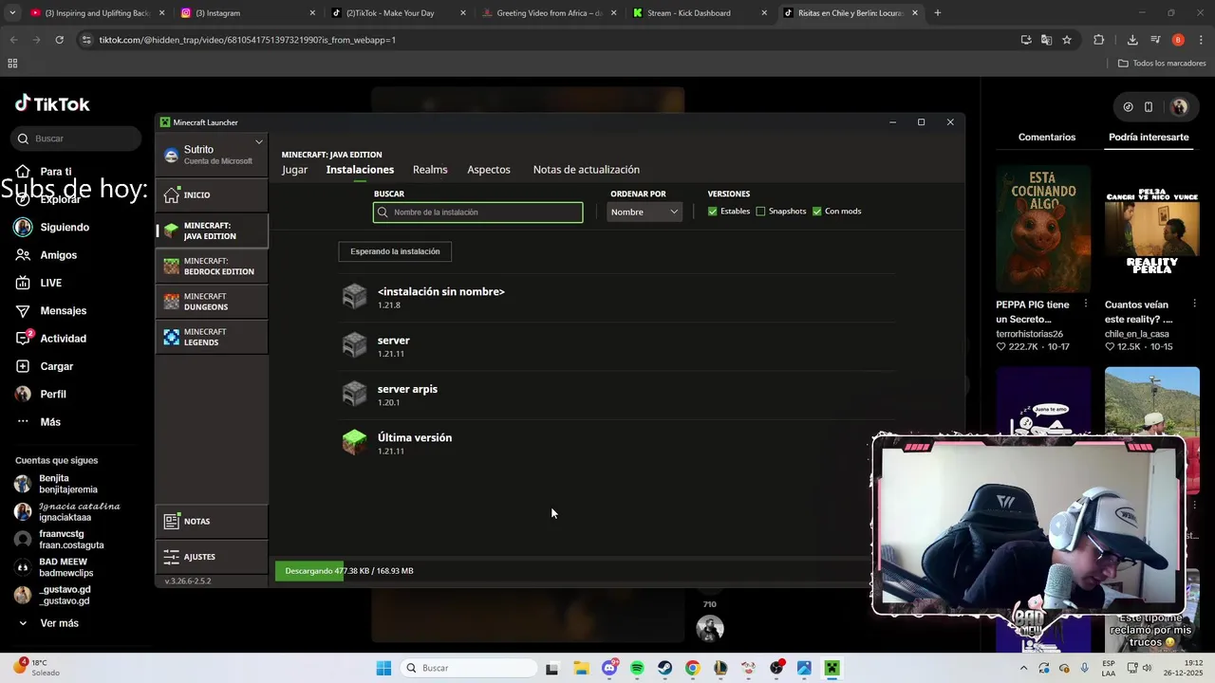Open the Inicio page in Minecraft Launcher

(212, 194)
